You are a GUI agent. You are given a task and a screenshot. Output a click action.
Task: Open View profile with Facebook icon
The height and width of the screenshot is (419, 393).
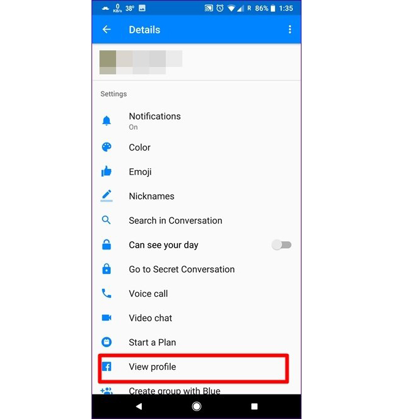coord(193,369)
